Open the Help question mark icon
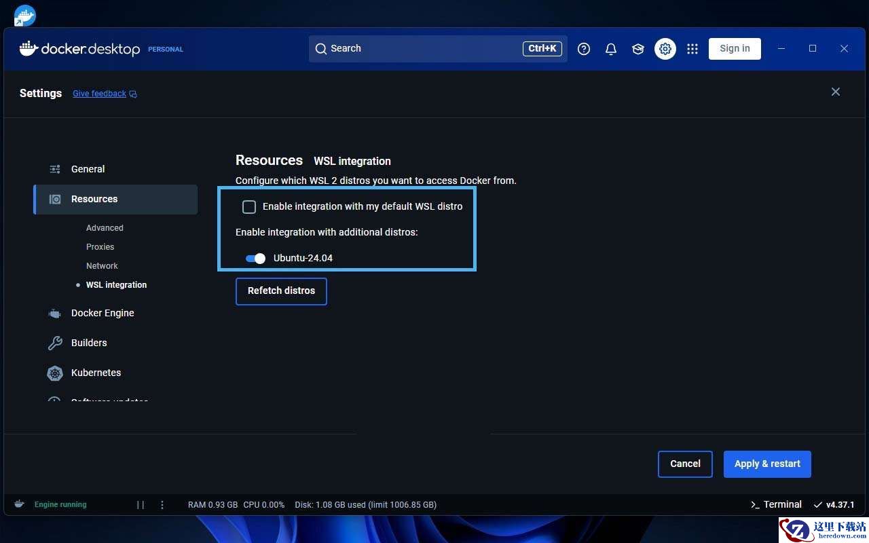Image resolution: width=869 pixels, height=543 pixels. (584, 49)
